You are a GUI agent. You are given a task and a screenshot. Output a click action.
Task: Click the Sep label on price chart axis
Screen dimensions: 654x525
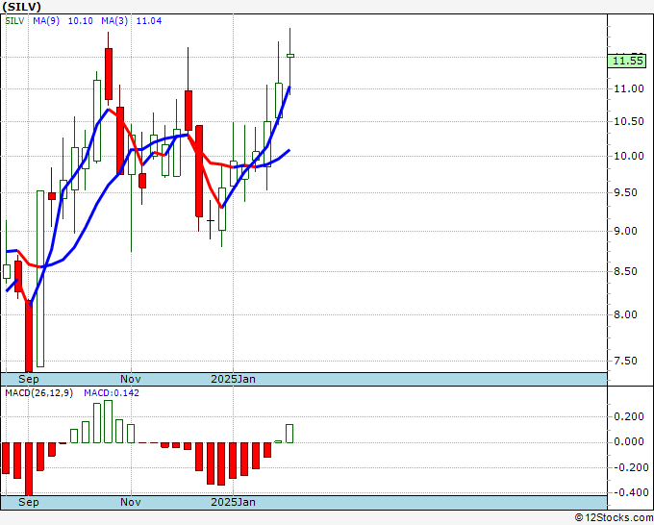[x=28, y=379]
